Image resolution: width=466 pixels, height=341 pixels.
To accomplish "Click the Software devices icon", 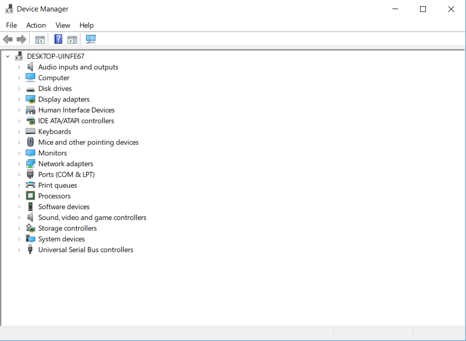I will (30, 206).
